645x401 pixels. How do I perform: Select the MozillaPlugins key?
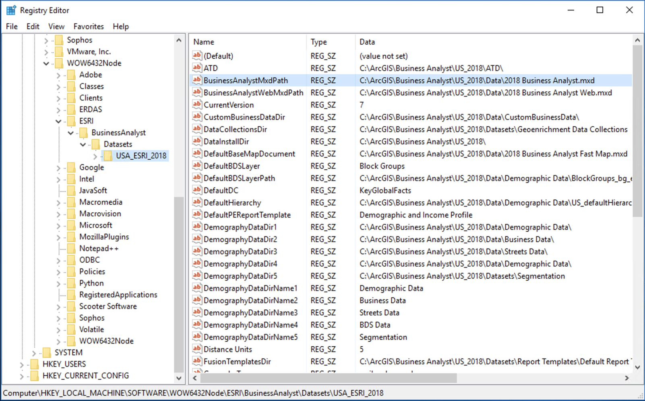(x=104, y=237)
